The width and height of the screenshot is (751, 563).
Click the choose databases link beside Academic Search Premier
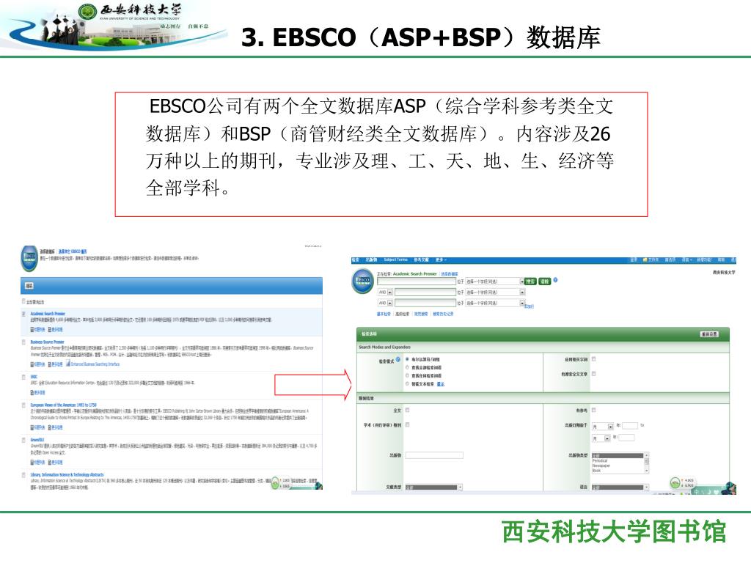(449, 274)
